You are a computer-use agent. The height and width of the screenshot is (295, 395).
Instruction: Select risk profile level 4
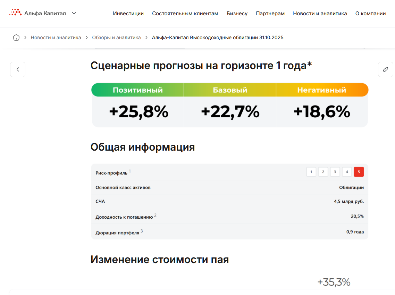[x=347, y=172]
